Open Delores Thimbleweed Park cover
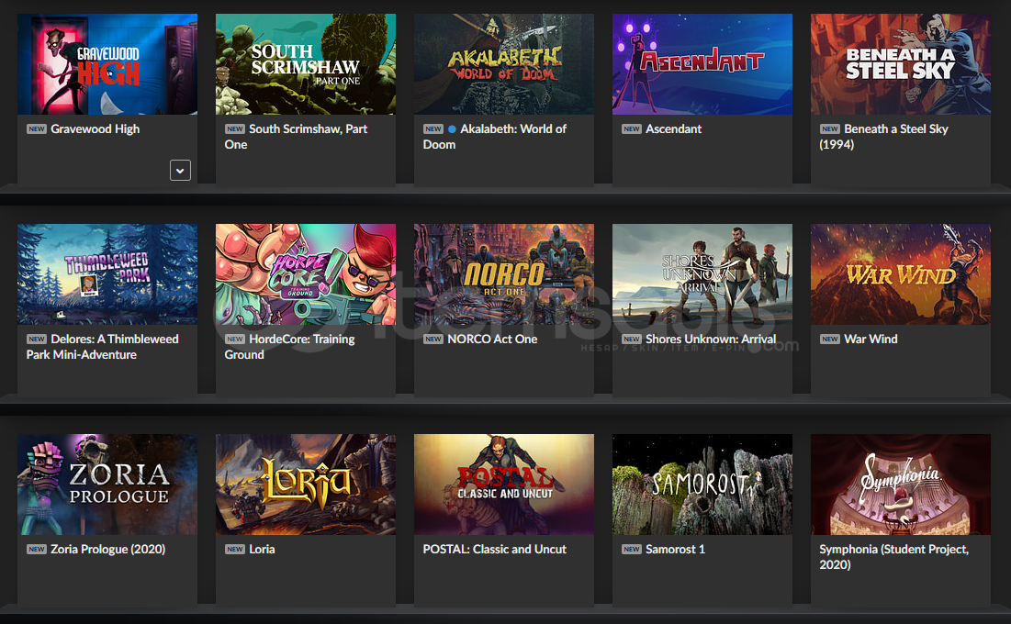 tap(107, 274)
